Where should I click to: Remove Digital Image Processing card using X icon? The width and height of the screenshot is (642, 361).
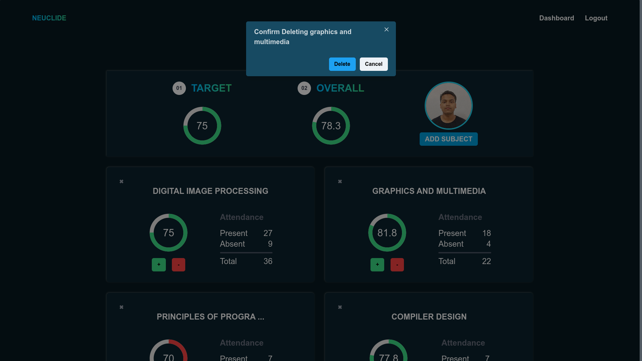[121, 182]
